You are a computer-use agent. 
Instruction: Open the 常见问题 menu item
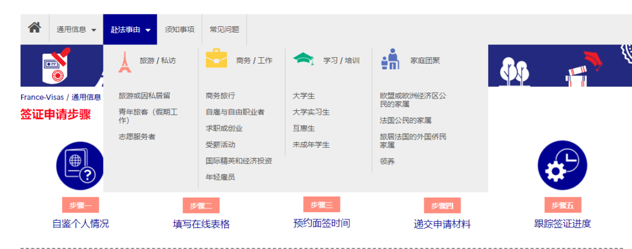(224, 30)
